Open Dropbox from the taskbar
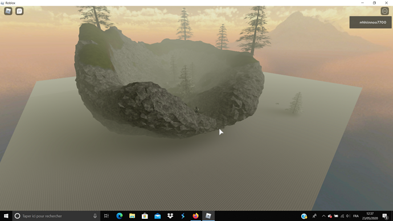 pos(170,216)
